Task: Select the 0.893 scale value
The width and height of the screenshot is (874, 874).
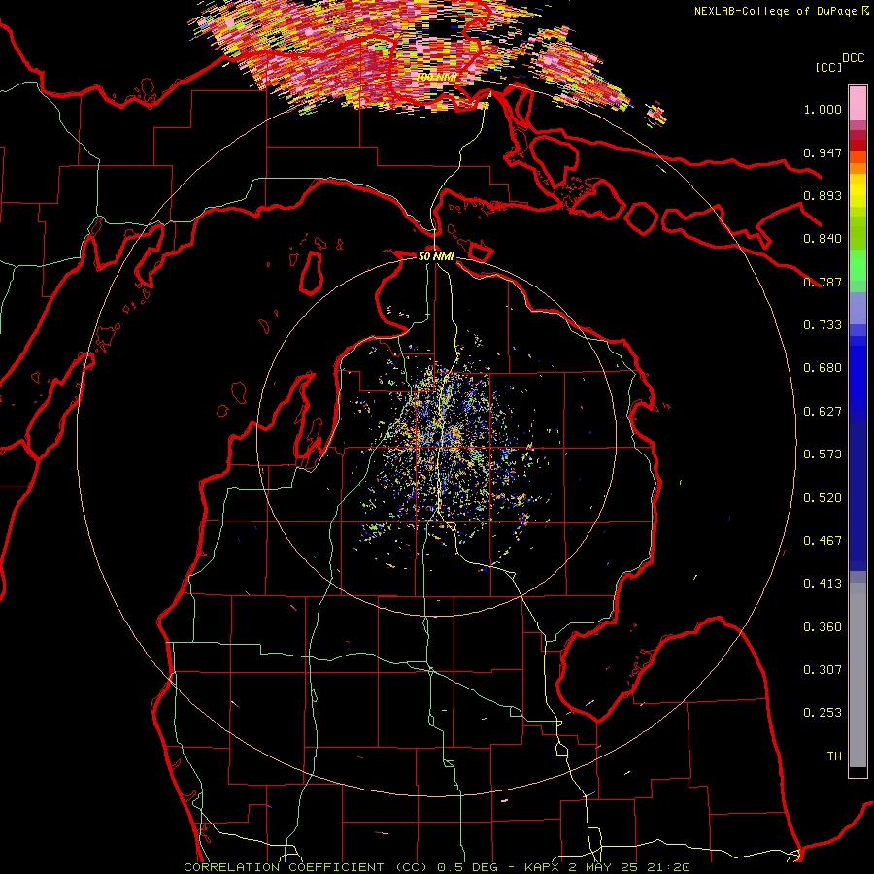Action: pos(823,195)
